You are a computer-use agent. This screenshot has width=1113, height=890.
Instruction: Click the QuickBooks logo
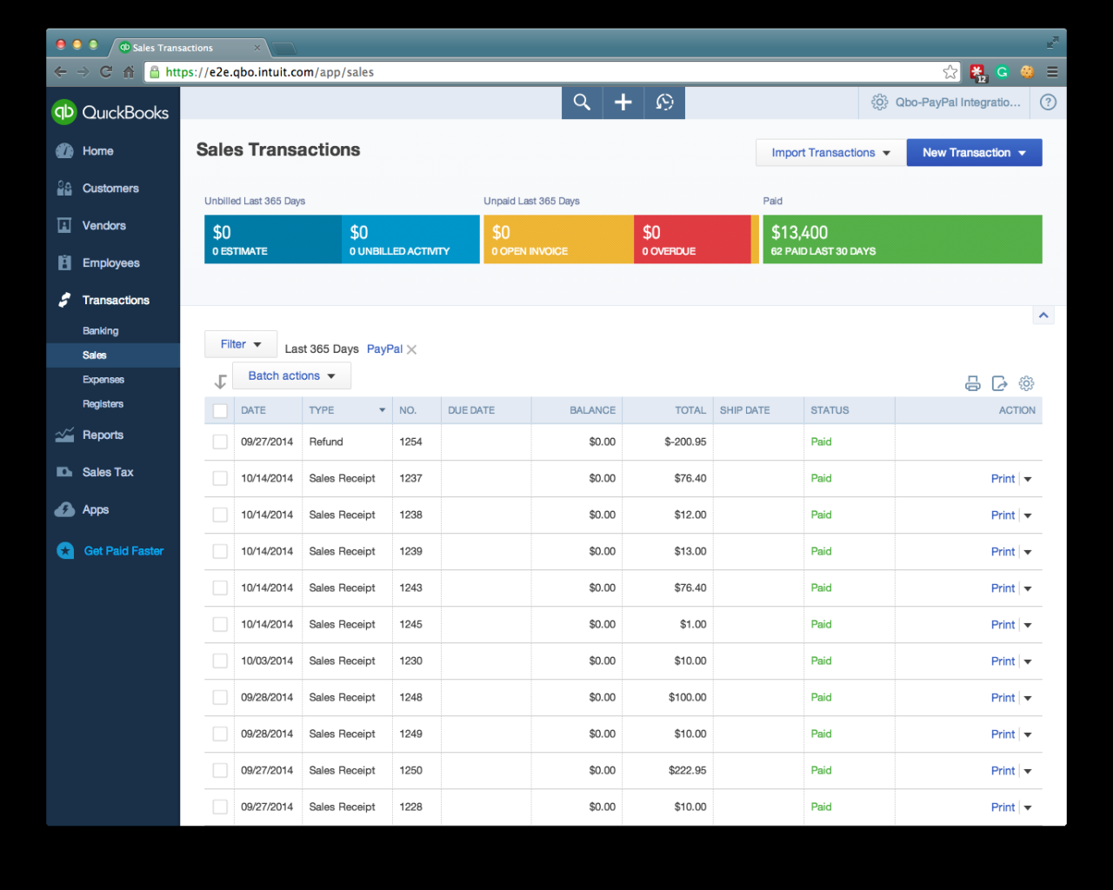pyautogui.click(x=111, y=112)
